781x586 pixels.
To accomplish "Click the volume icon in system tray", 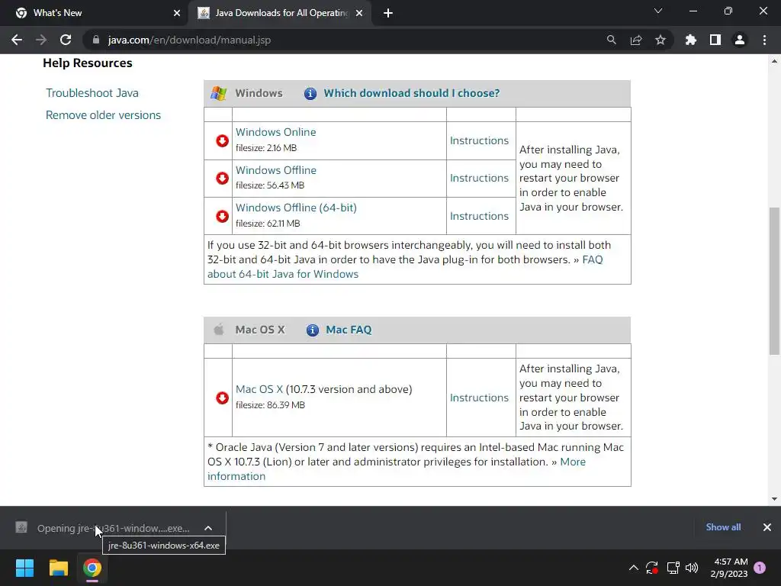I will click(692, 568).
